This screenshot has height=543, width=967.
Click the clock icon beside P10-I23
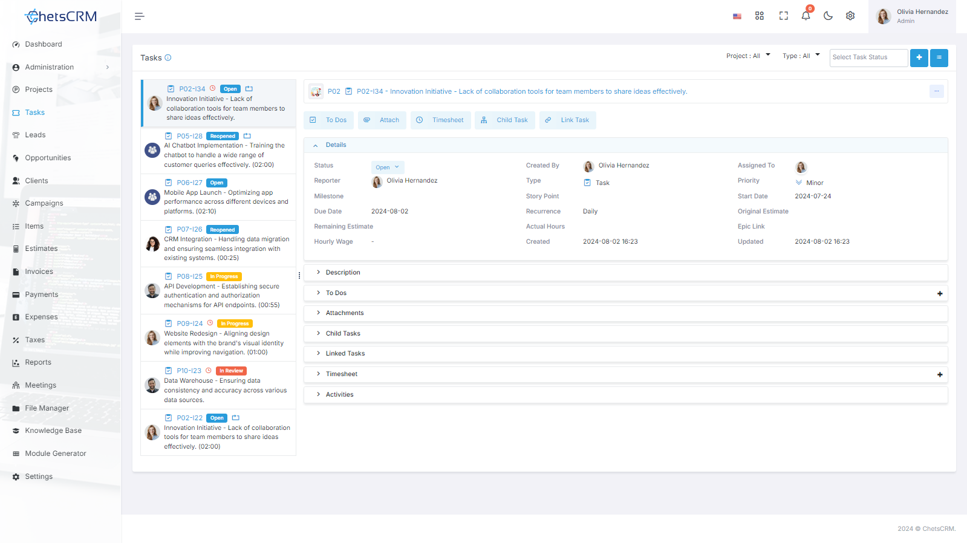209,370
